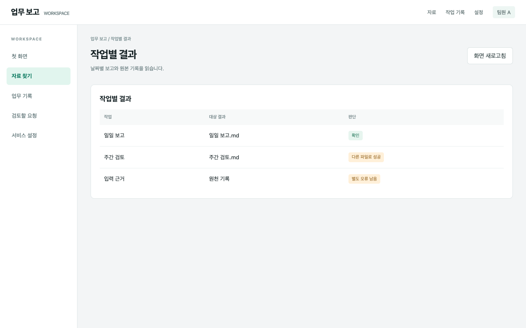Viewport: 526px width, 328px height.
Task: Select 자료 찾기 in the sidebar
Action: pos(38,76)
